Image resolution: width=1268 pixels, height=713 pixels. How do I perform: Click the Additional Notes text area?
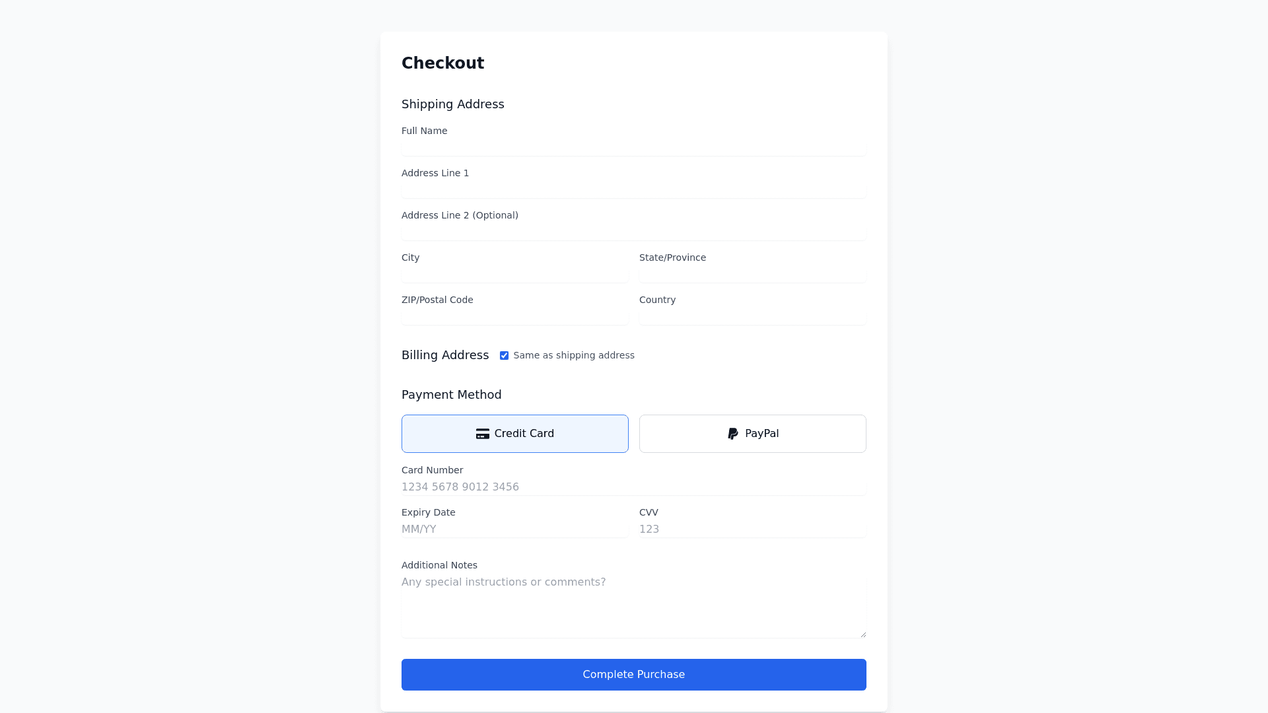(x=633, y=607)
